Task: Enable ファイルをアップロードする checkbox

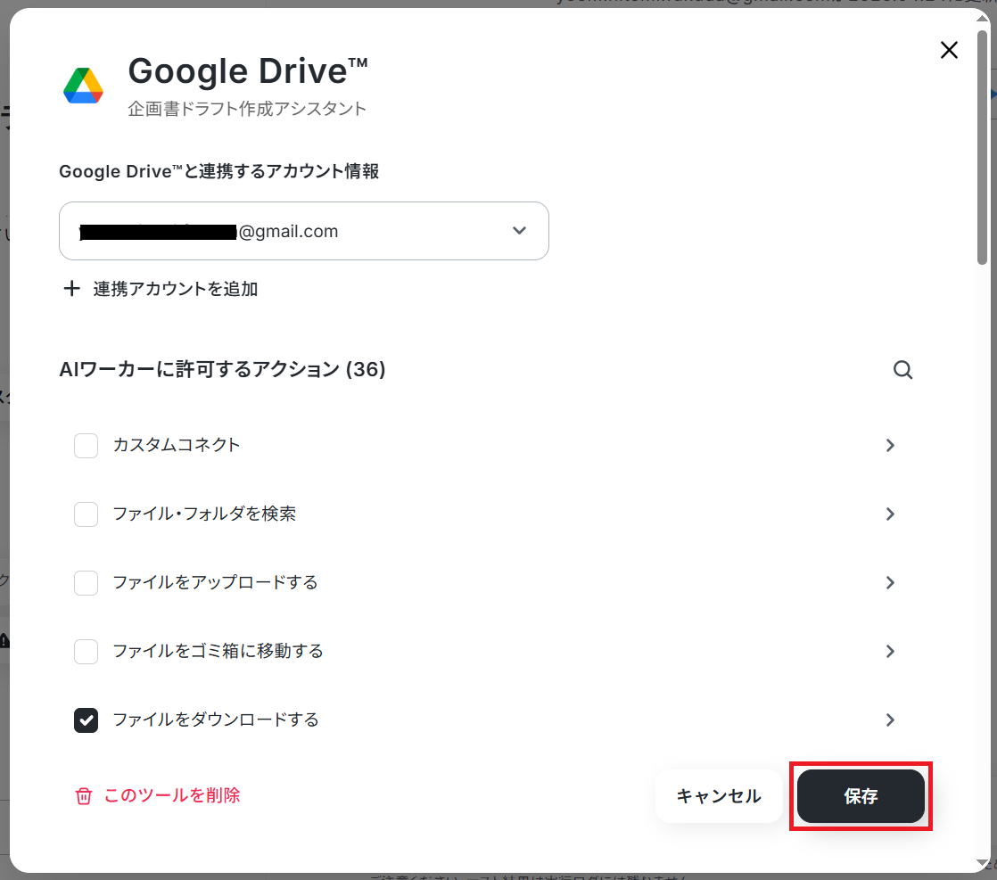Action: [86, 583]
